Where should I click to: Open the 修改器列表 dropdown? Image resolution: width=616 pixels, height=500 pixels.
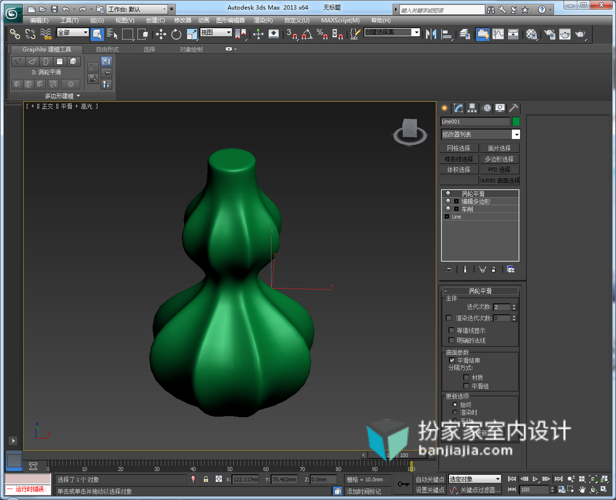tap(480, 134)
